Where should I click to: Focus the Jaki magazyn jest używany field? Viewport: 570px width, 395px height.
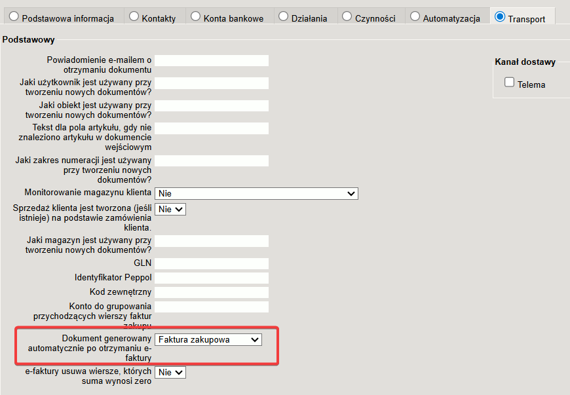click(x=212, y=241)
